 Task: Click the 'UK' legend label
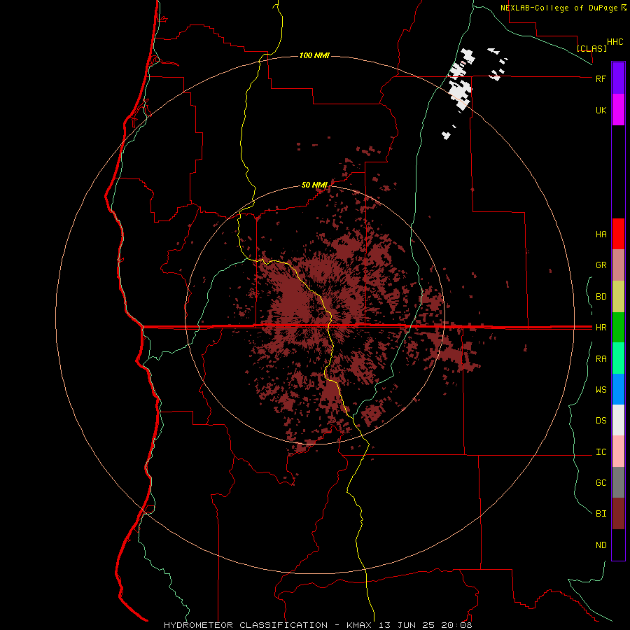(601, 110)
